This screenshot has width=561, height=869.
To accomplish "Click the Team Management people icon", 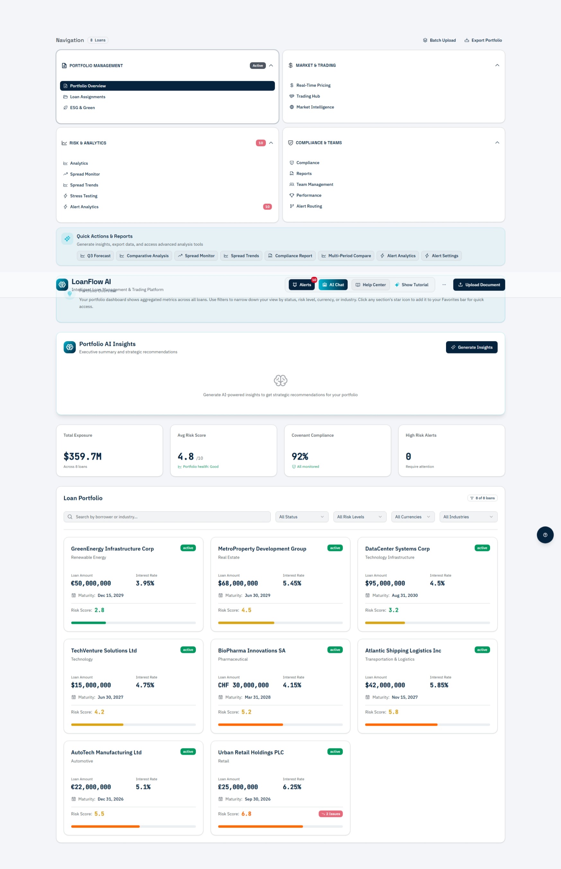I will pos(292,185).
